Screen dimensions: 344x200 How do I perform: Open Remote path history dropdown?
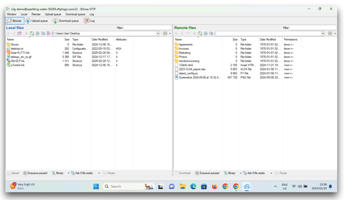click(x=323, y=34)
